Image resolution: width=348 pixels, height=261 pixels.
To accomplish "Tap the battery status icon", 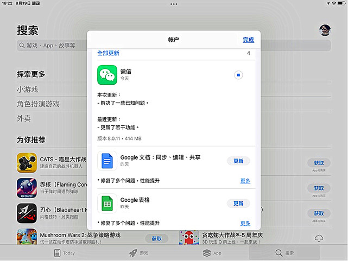I will pyautogui.click(x=341, y=3).
